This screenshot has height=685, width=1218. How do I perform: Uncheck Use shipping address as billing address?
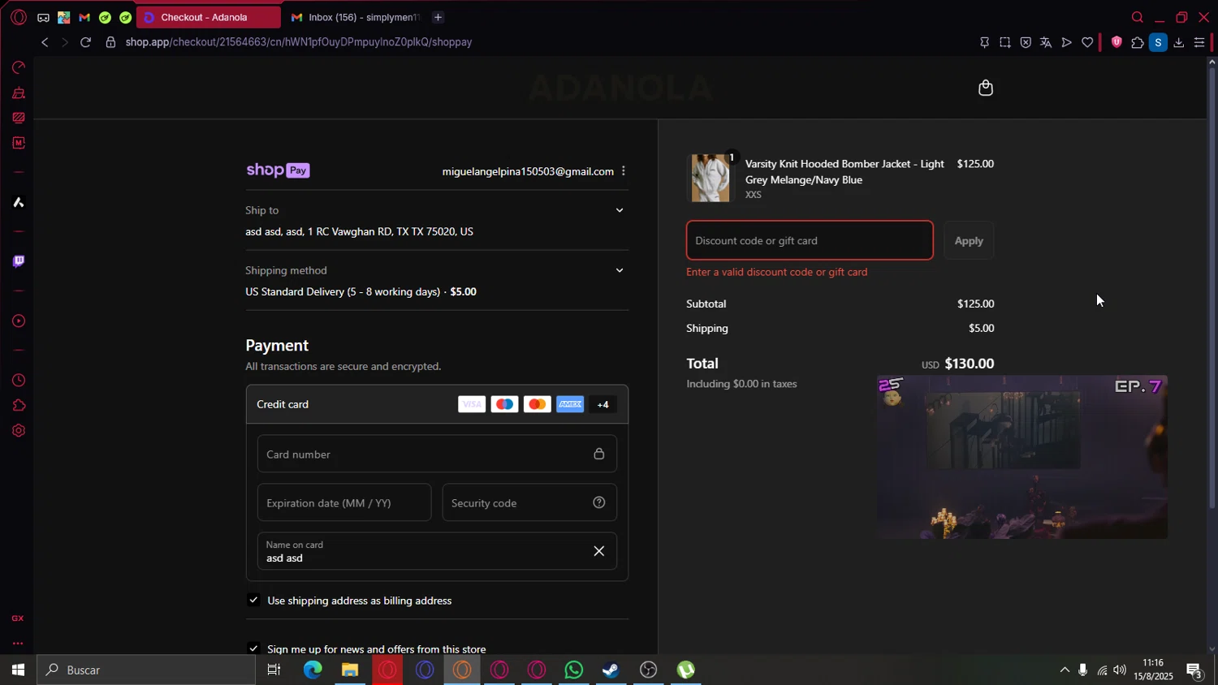point(253,600)
